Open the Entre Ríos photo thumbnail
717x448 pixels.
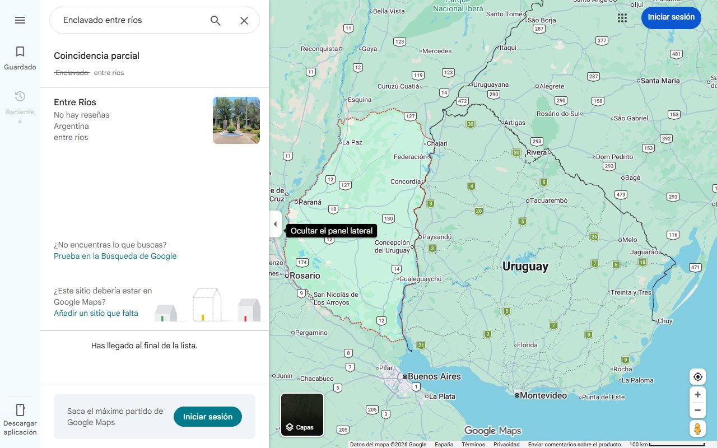[x=236, y=120]
